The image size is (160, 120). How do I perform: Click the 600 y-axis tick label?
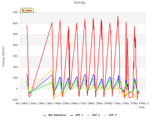pos(15,23)
